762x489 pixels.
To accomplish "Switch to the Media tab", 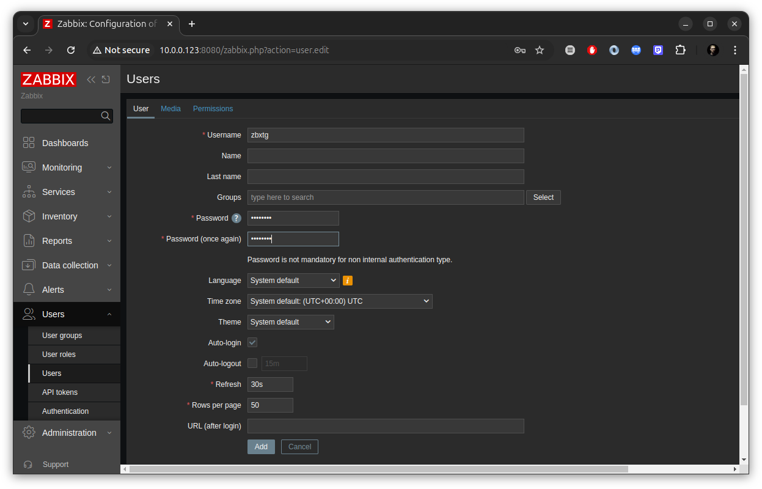I will [170, 108].
